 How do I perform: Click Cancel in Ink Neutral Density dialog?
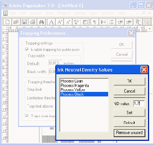(x=130, y=91)
